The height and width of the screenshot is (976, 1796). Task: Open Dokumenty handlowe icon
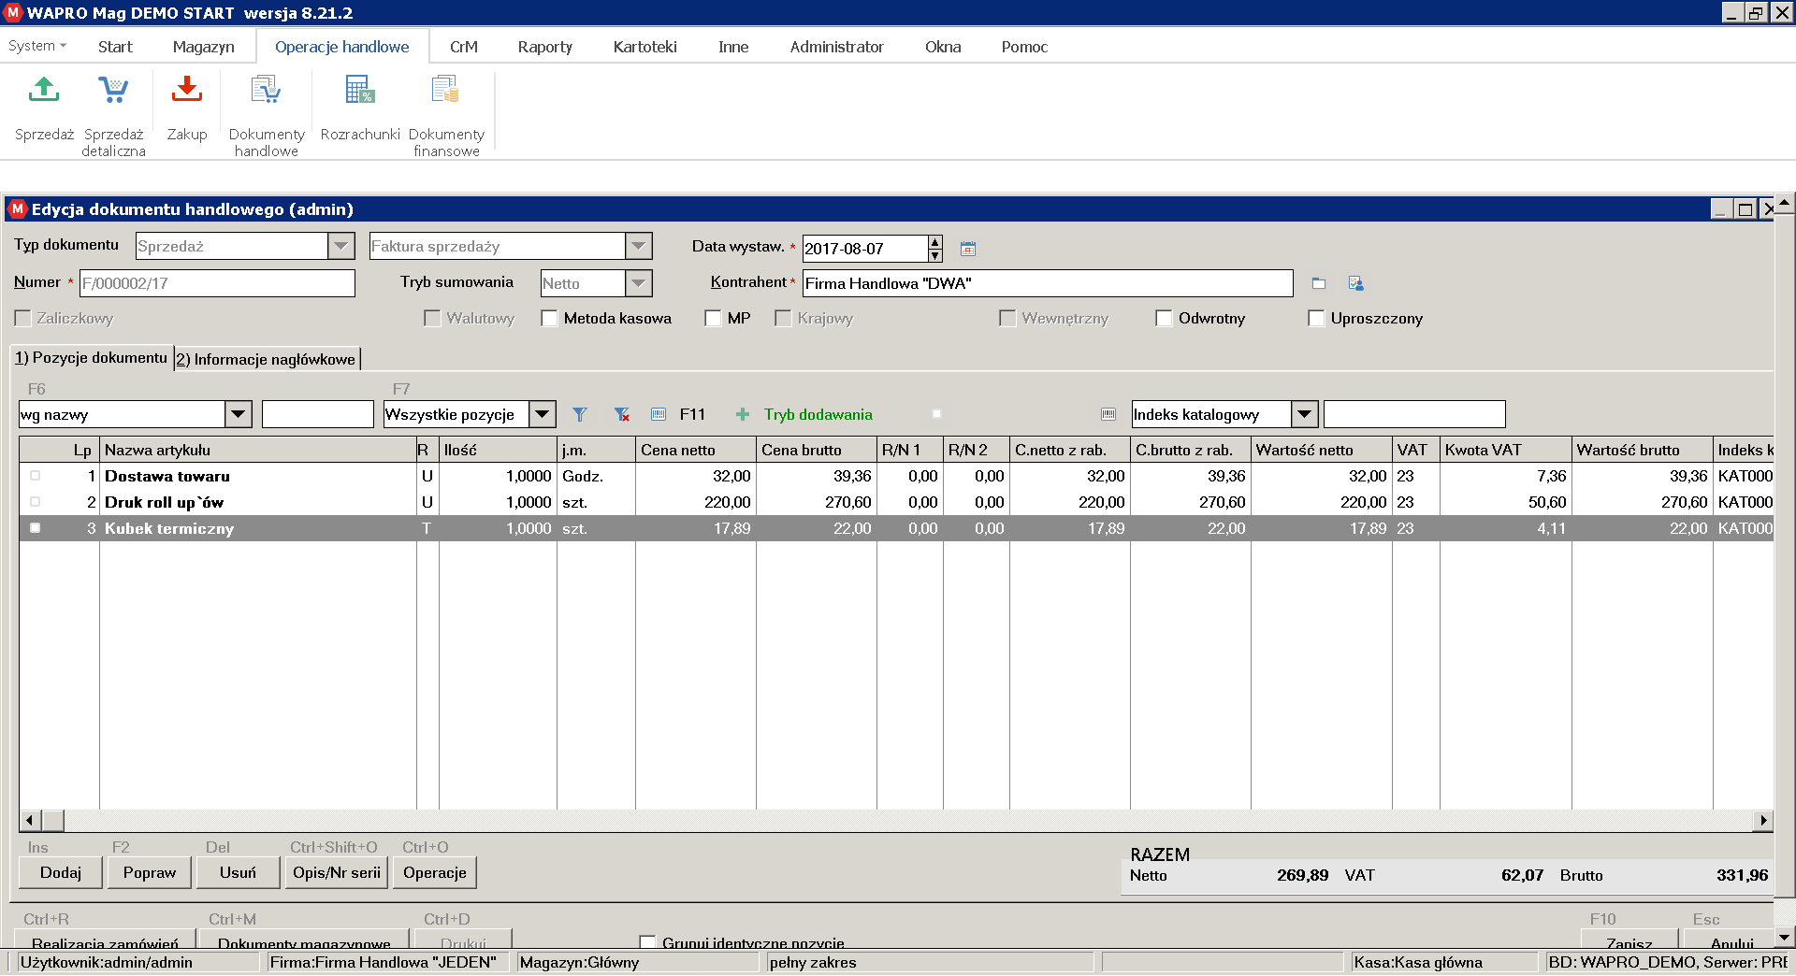[267, 90]
